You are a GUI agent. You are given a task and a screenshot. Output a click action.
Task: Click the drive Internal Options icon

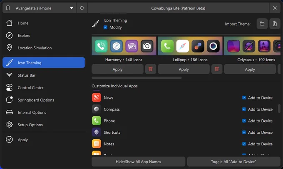(x=9, y=112)
